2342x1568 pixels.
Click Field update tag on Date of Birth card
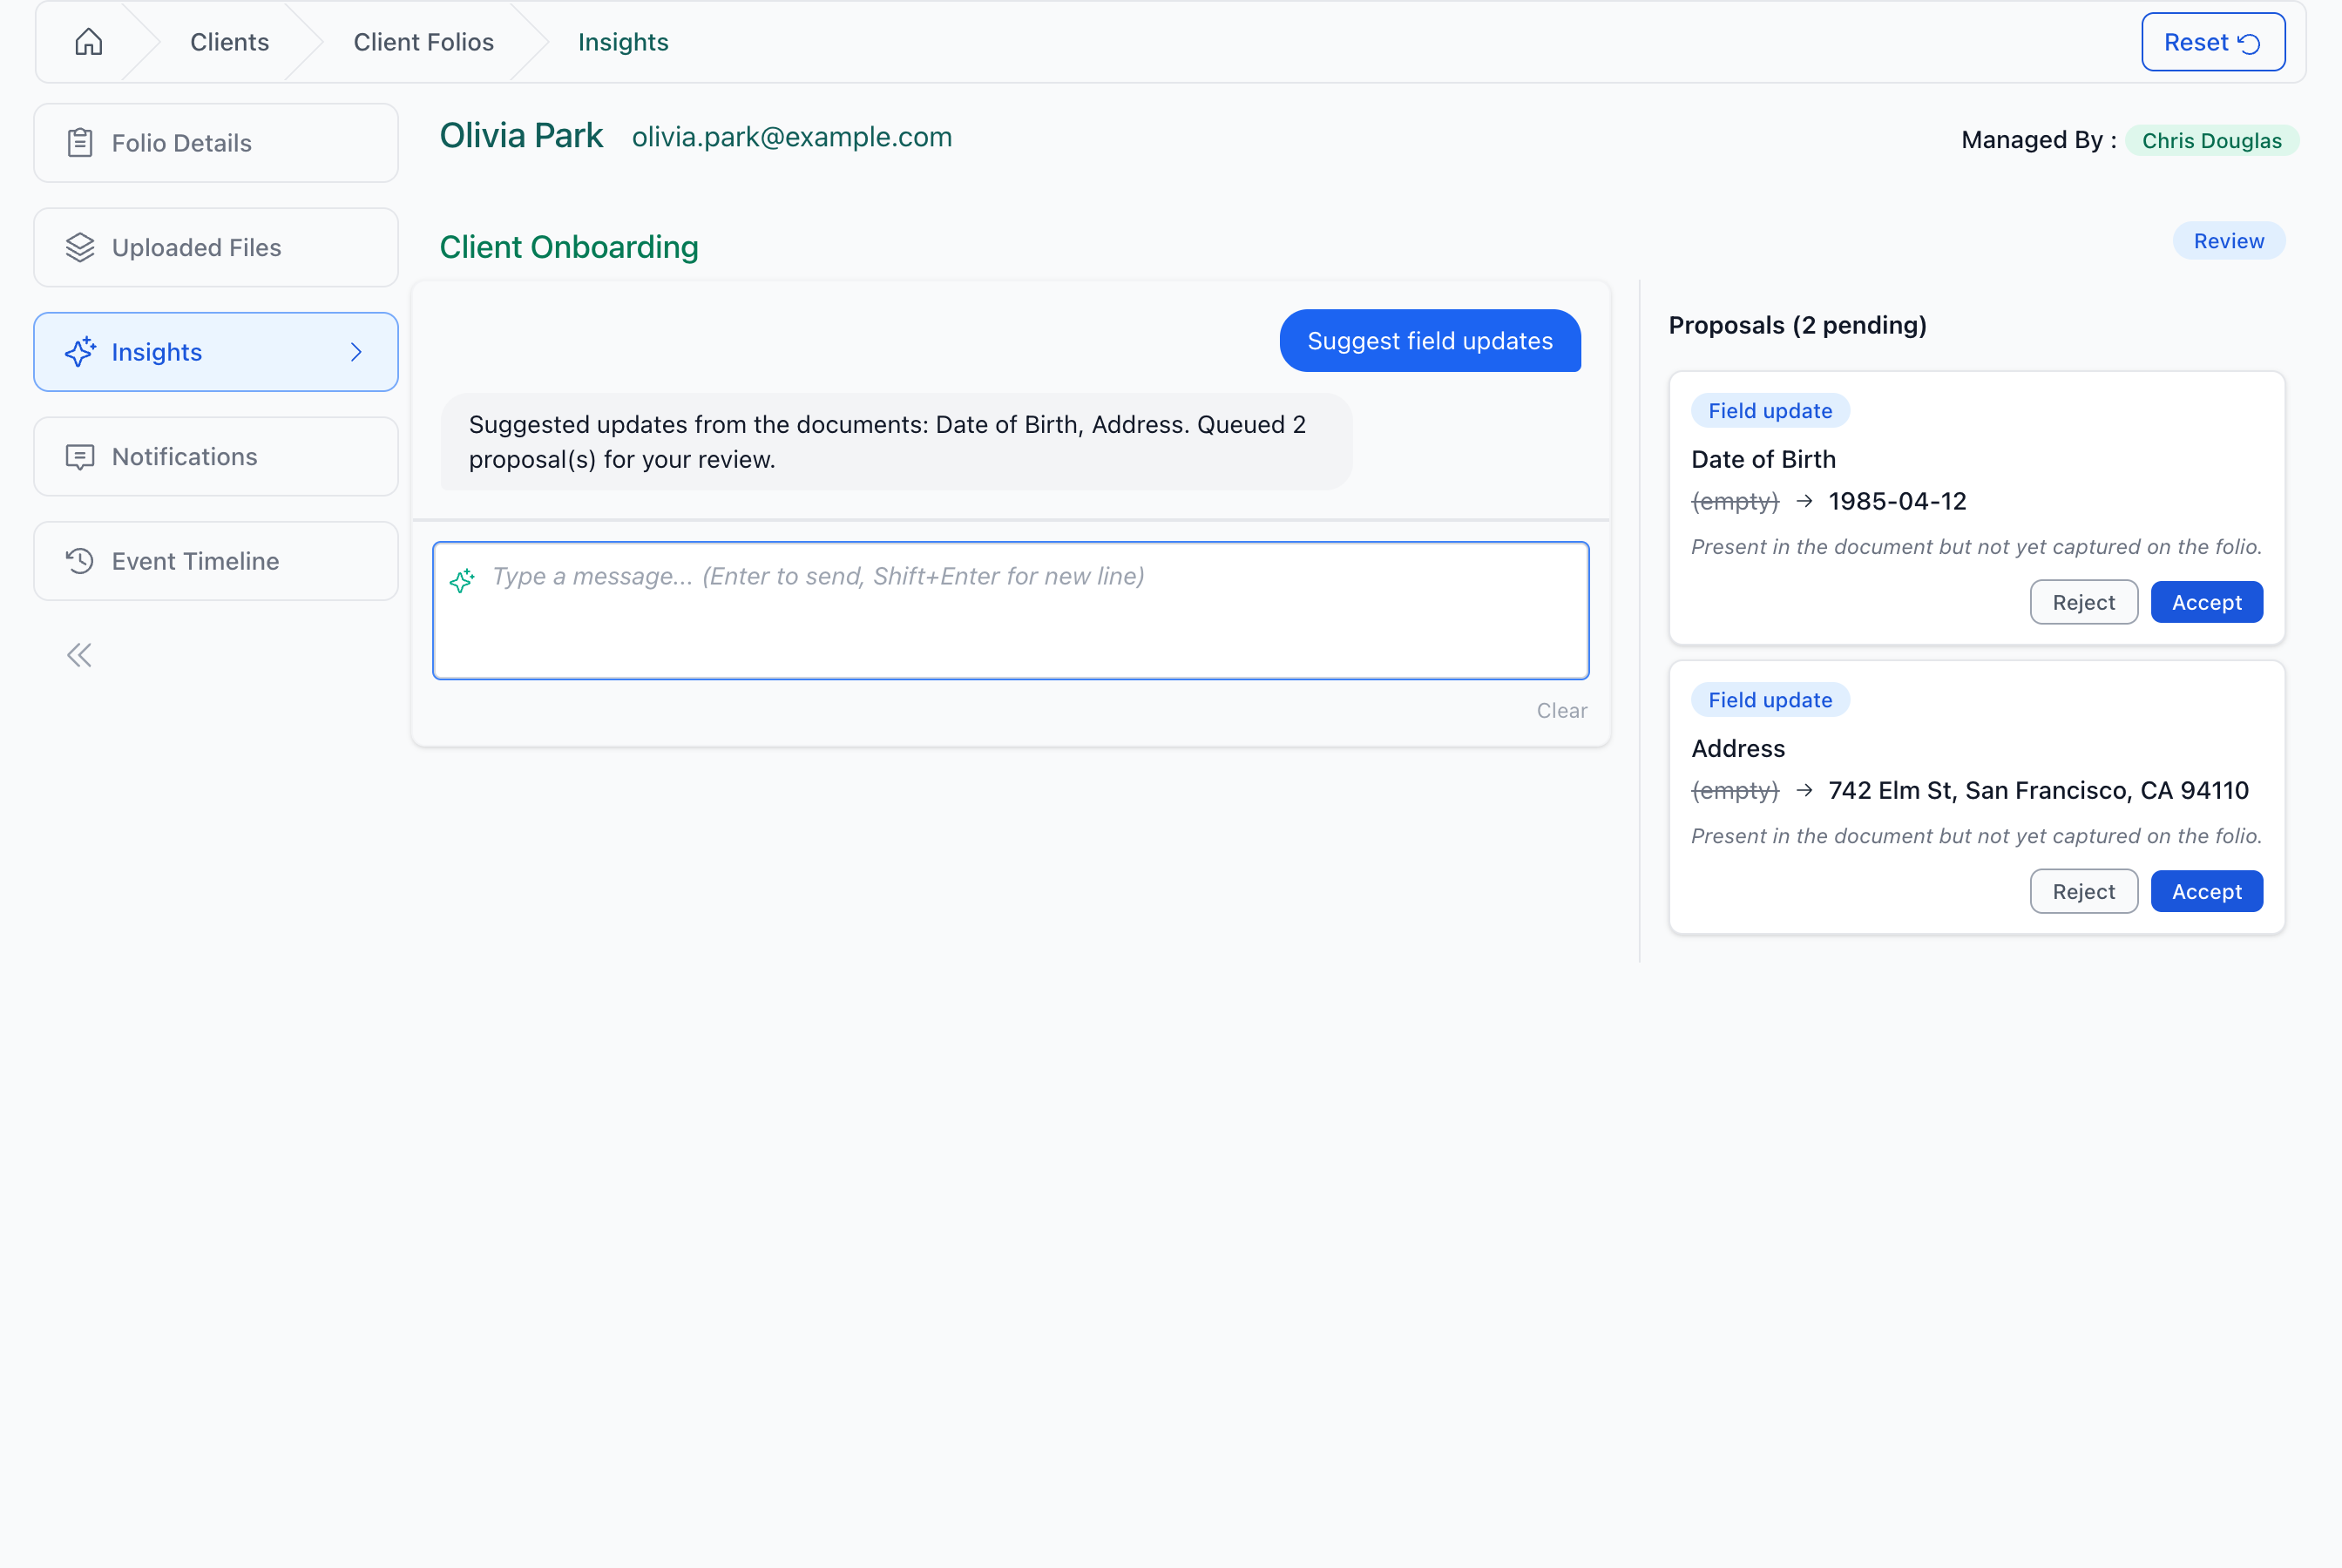(1769, 411)
